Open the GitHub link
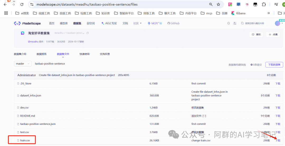The width and height of the screenshot is (285, 146). tap(173, 23)
